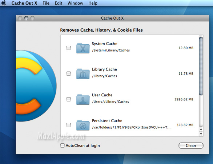Viewport: 213px width, 164px height.
Task: Click the window zoom button
Action: 32,18
